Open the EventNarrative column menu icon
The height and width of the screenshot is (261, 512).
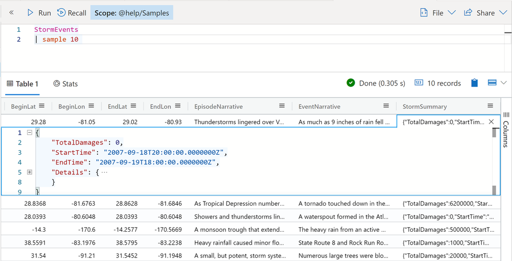coord(386,106)
